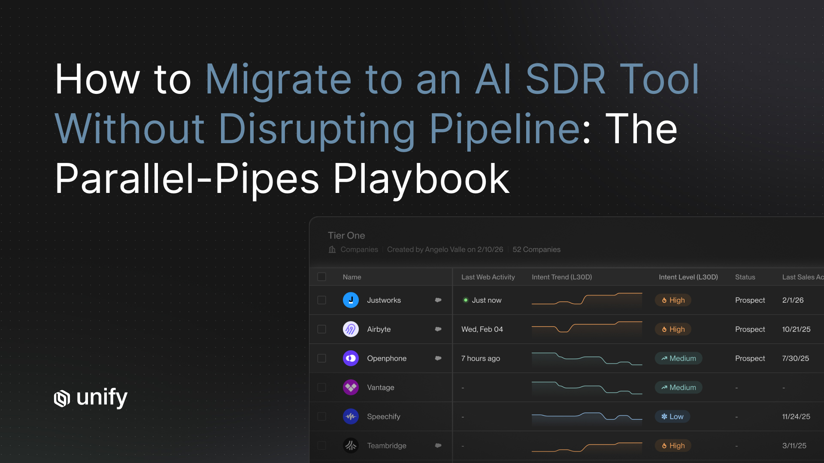The width and height of the screenshot is (824, 463).
Task: Check the Airbyte row checkbox
Action: [321, 329]
